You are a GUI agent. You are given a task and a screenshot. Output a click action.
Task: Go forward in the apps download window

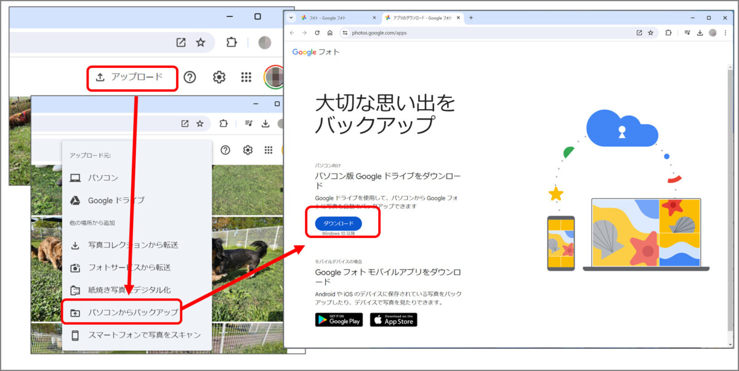[x=304, y=33]
